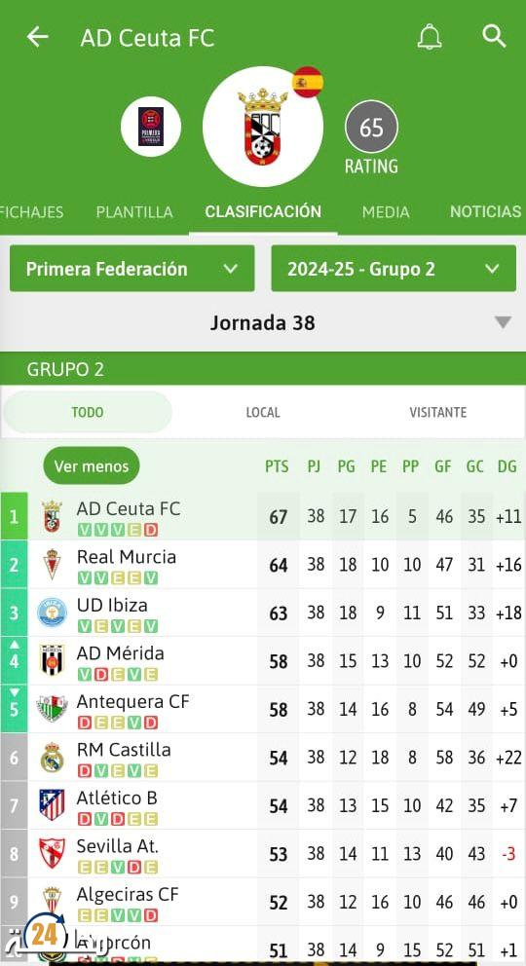Switch to the NOTICIAS tab
The height and width of the screenshot is (966, 526).
click(486, 212)
